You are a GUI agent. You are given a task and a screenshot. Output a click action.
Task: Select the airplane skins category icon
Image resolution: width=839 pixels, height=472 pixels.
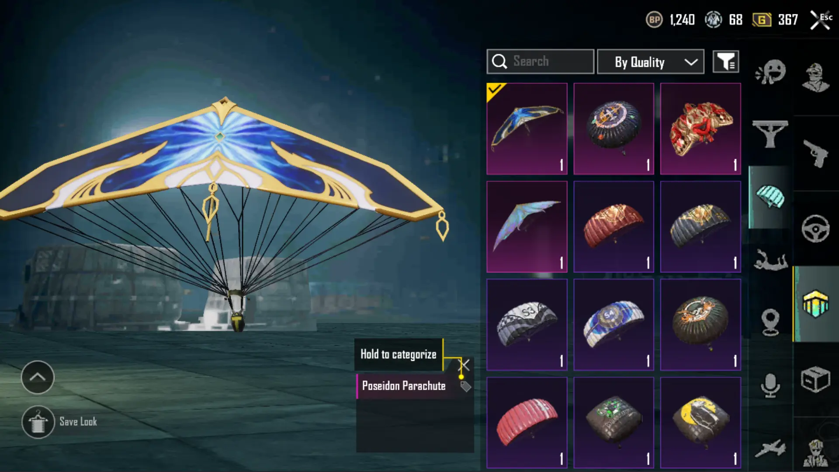pyautogui.click(x=770, y=448)
